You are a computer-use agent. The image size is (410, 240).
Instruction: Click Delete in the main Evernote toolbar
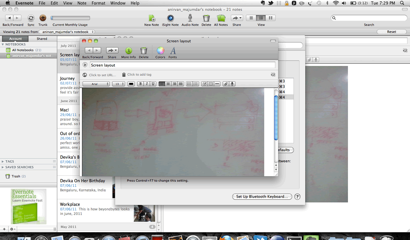pos(206,18)
